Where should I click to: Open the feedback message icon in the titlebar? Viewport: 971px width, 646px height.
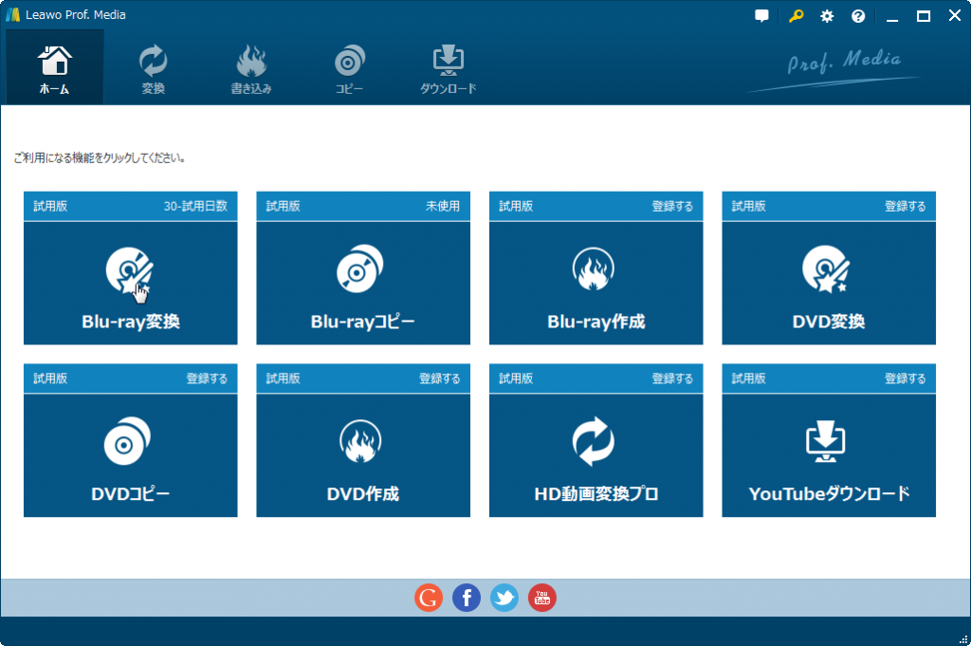point(760,15)
